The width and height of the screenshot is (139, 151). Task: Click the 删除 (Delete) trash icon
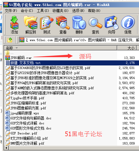coord(79,25)
